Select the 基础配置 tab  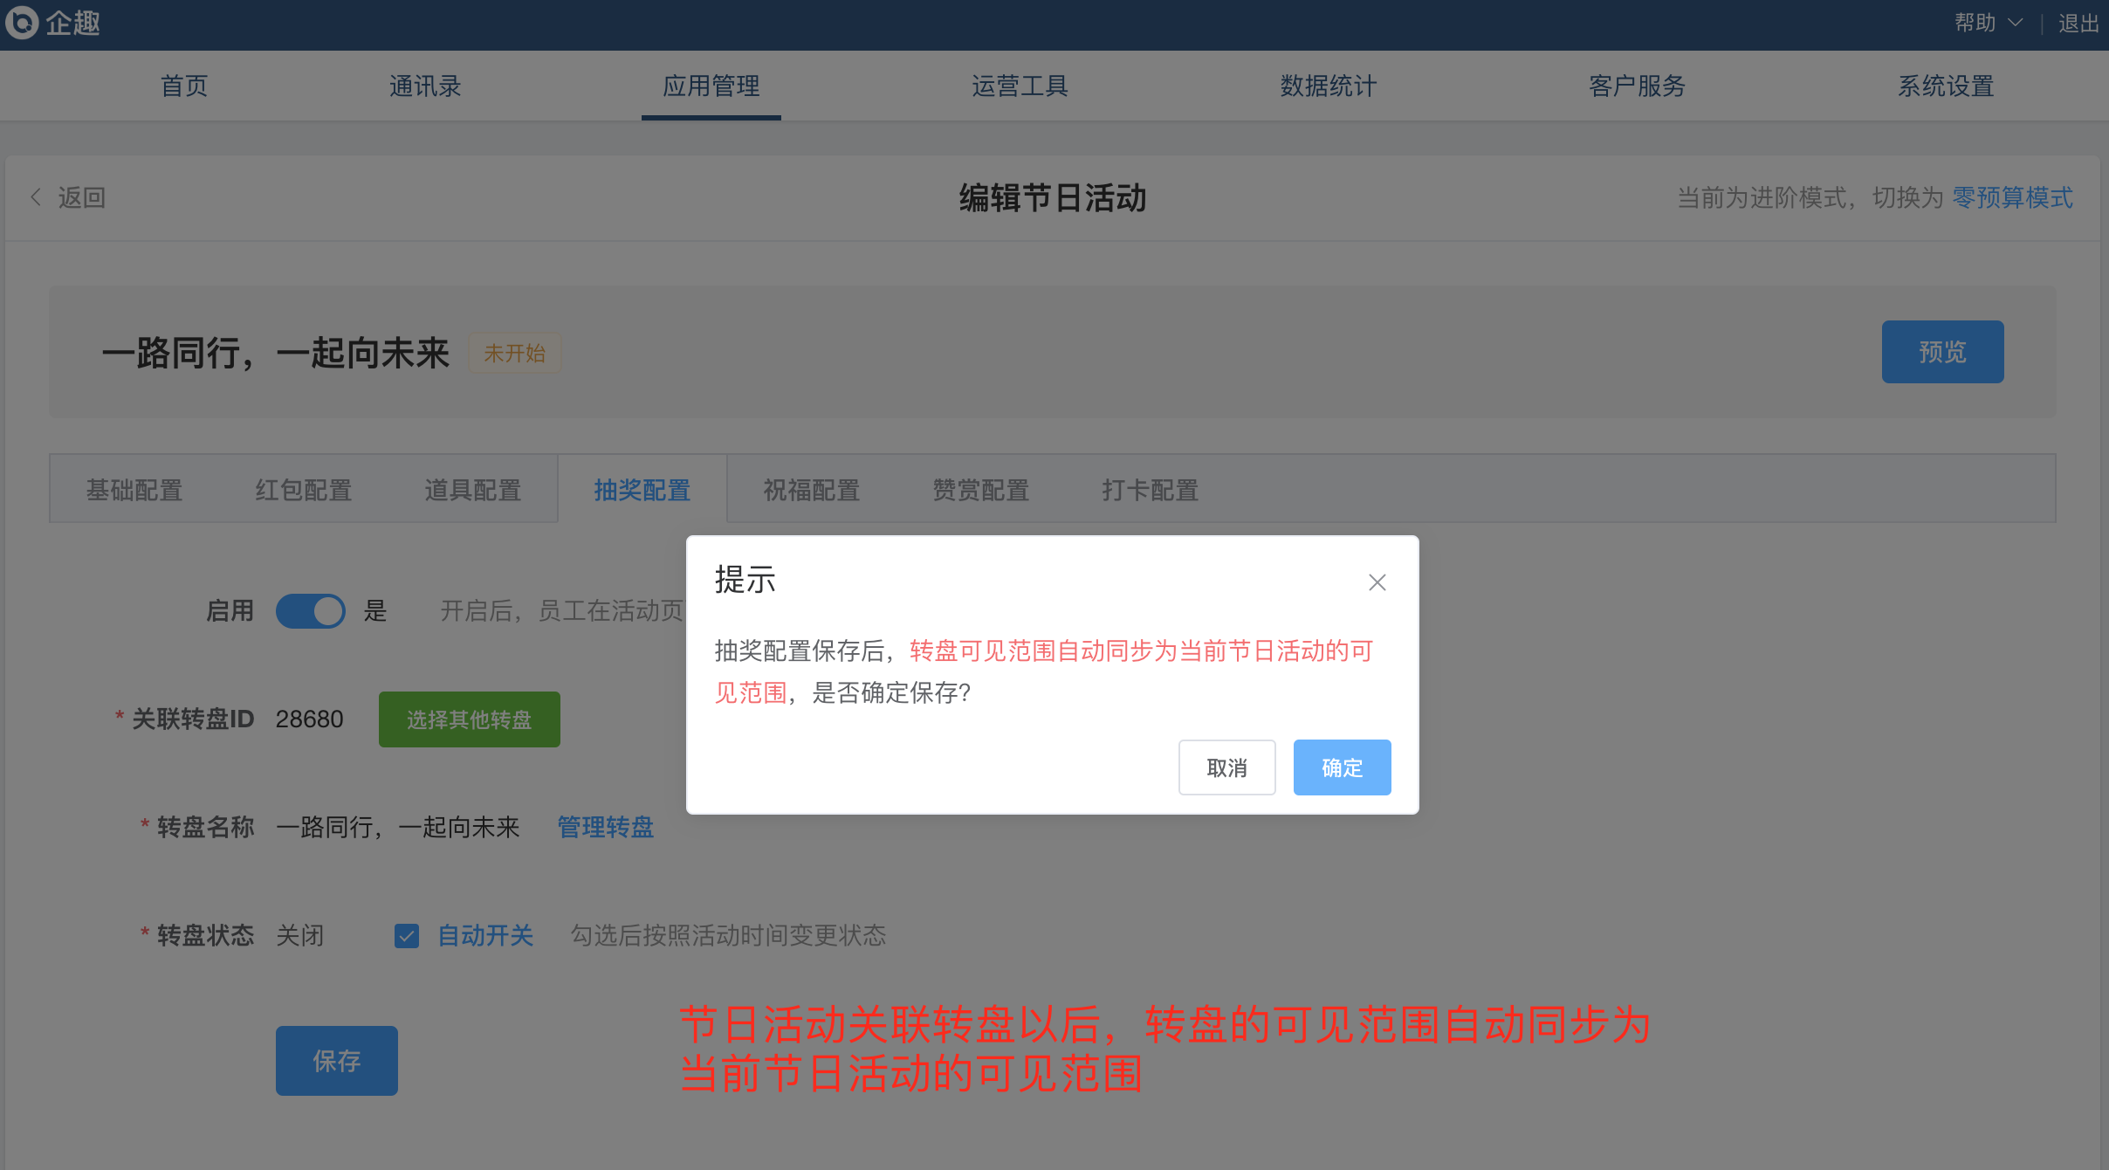point(134,490)
